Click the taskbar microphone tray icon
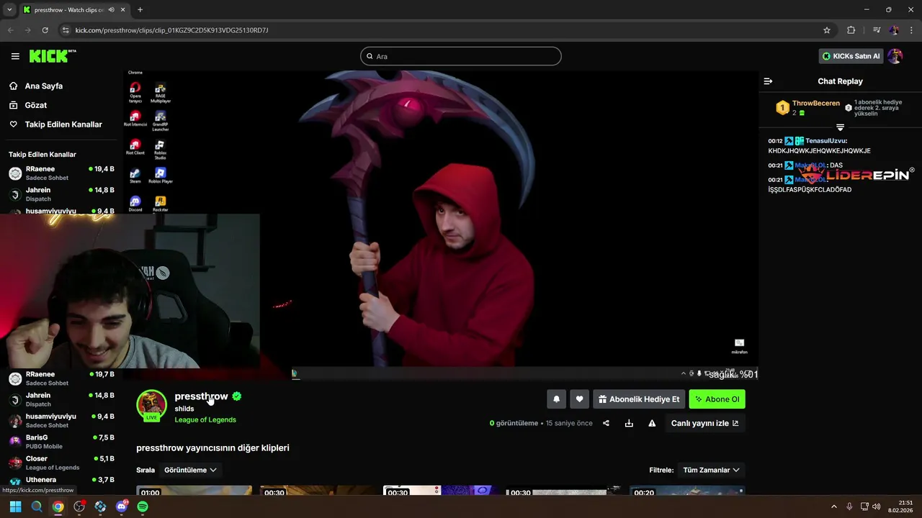Viewport: 922px width, 518px height. point(849,506)
